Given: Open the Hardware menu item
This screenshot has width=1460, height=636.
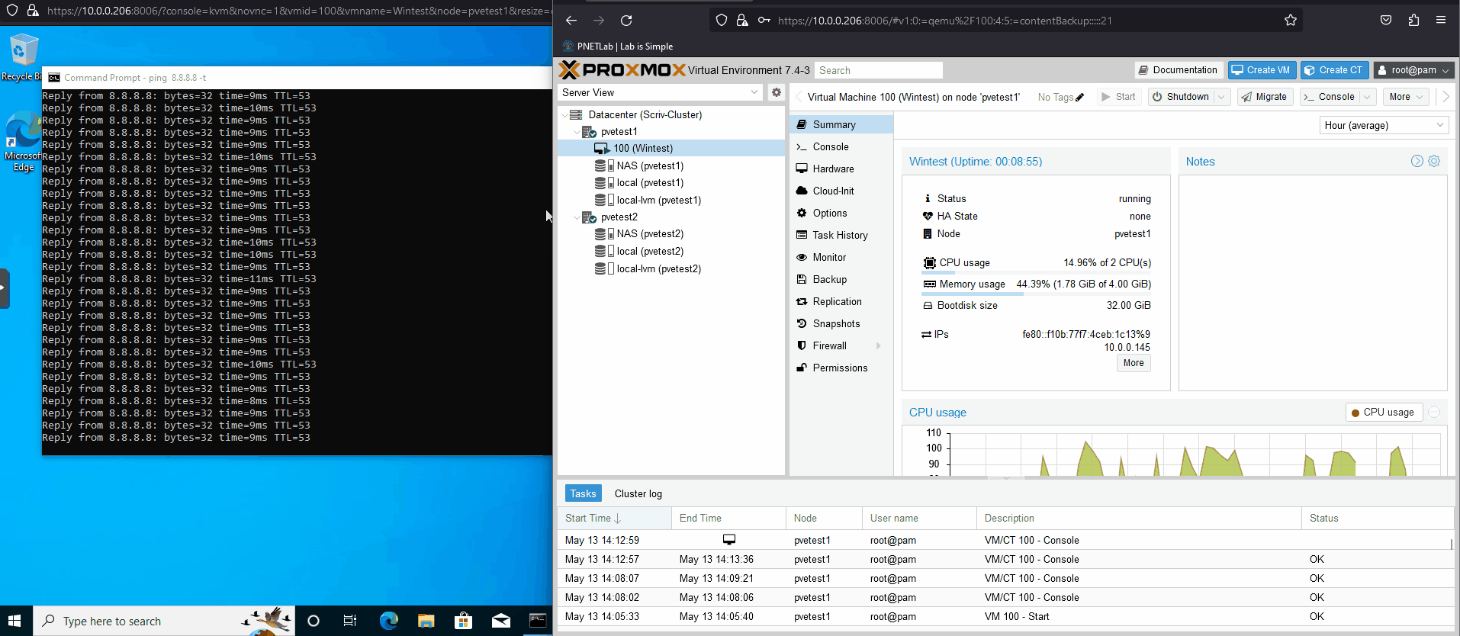Looking at the screenshot, I should click(x=841, y=169).
